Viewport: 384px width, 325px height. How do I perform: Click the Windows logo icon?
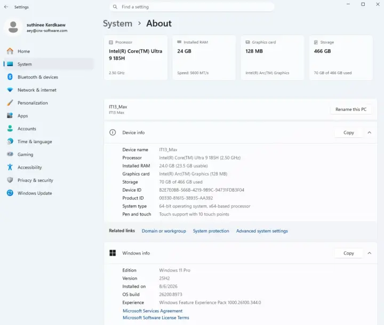pos(113,253)
